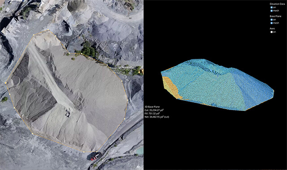The image size is (287, 170).
Task: Select the Cut volume reading
Action: (x=154, y=110)
